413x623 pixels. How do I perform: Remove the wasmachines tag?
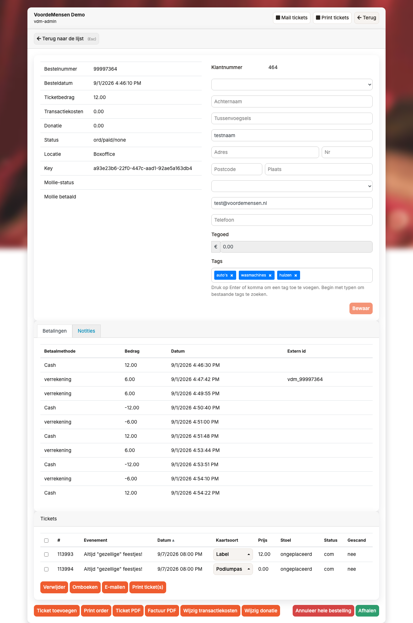tap(270, 276)
